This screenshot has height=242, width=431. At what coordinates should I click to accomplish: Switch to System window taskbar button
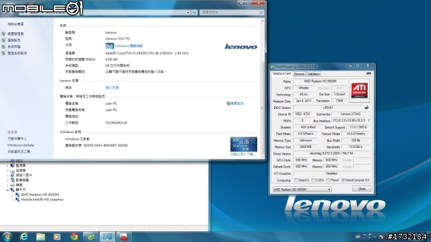pos(108,237)
